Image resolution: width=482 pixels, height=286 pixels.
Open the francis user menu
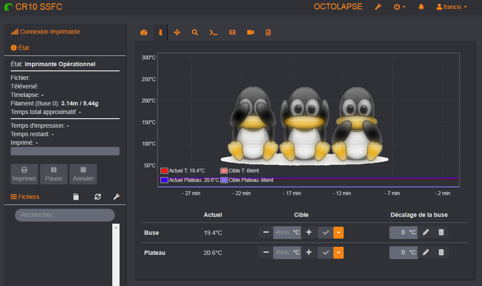coord(452,7)
